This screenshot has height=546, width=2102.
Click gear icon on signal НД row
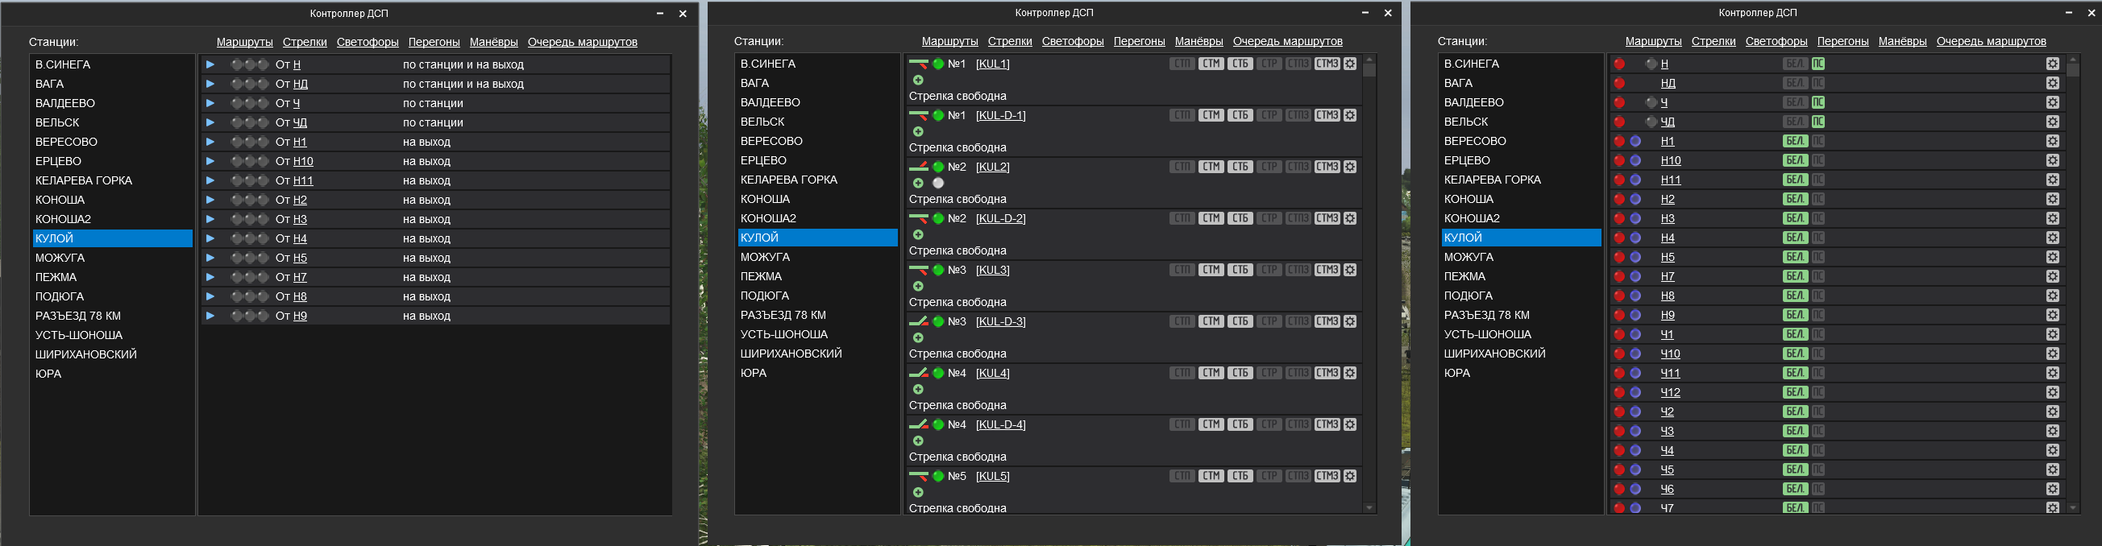[2052, 83]
